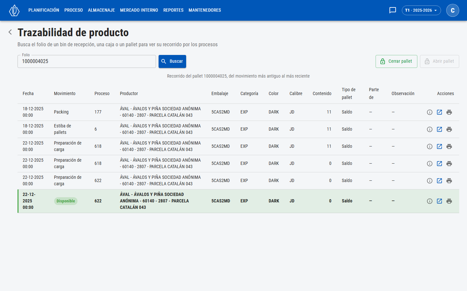The height and width of the screenshot is (291, 467).
Task: Open the Mantenedores menu
Action: [x=205, y=10]
